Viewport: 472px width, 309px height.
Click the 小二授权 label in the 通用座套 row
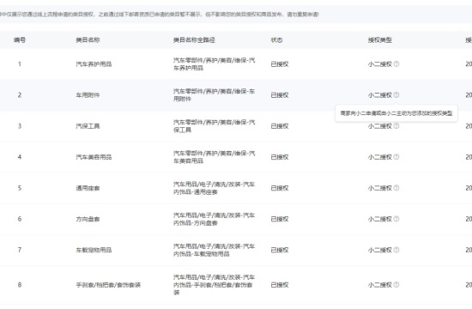380,188
